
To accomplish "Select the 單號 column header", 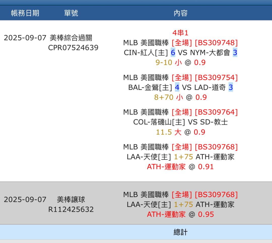I will tap(71, 13).
